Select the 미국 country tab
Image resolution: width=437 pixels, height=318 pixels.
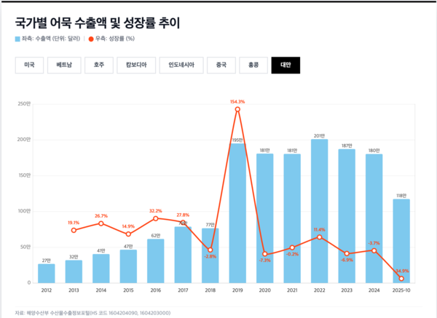click(x=29, y=65)
